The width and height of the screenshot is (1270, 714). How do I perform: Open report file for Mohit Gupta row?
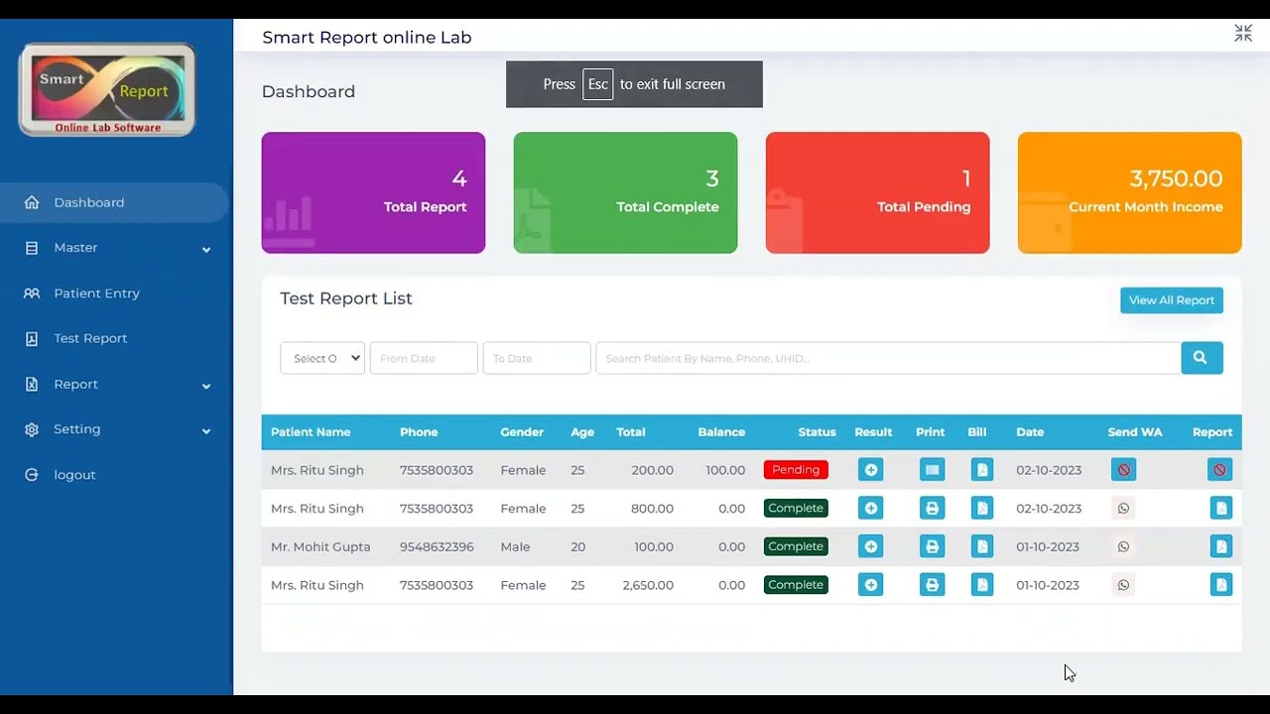1221,546
